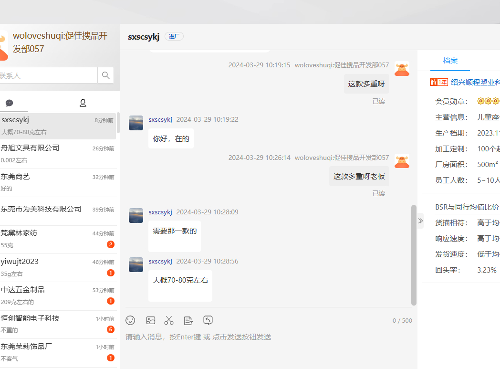Click sender name sxscsykj at 10:28:09
This screenshot has width=500, height=369.
[160, 212]
